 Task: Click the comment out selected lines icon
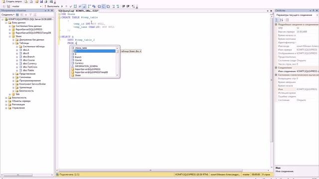point(114,6)
